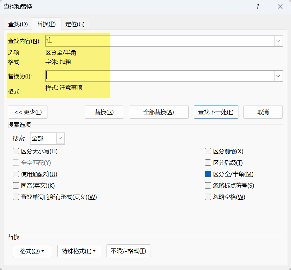Collapse options with << 更少(L) button
Viewport: 291px width, 270px height.
(x=28, y=112)
